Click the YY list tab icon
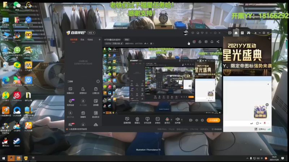 click(242, 33)
